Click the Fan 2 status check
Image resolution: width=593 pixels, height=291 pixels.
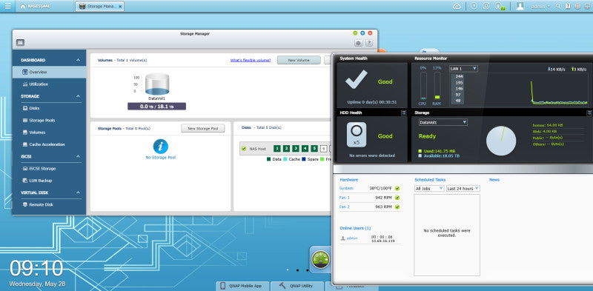click(x=397, y=207)
